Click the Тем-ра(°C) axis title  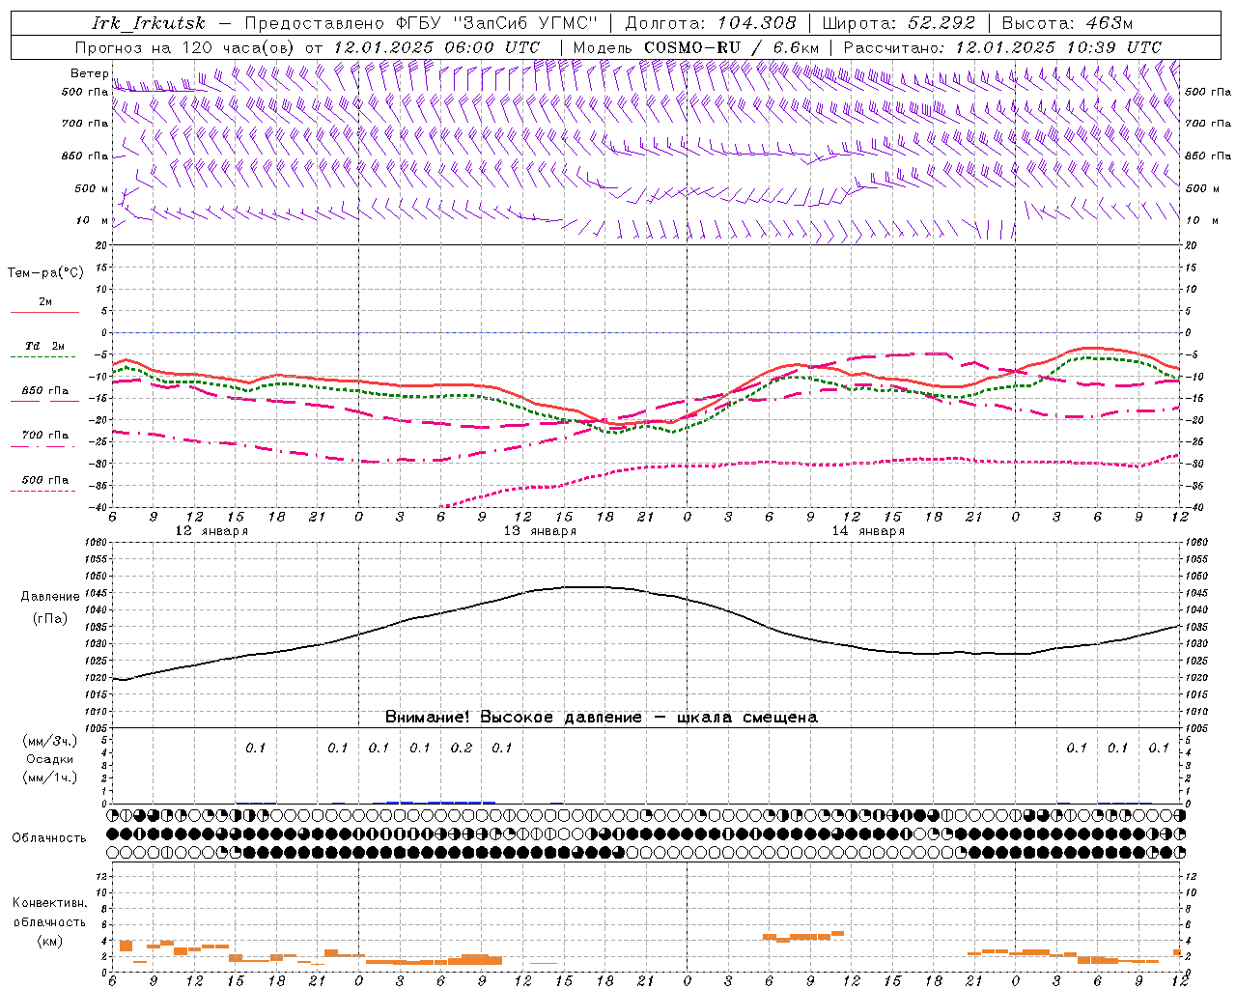(45, 273)
